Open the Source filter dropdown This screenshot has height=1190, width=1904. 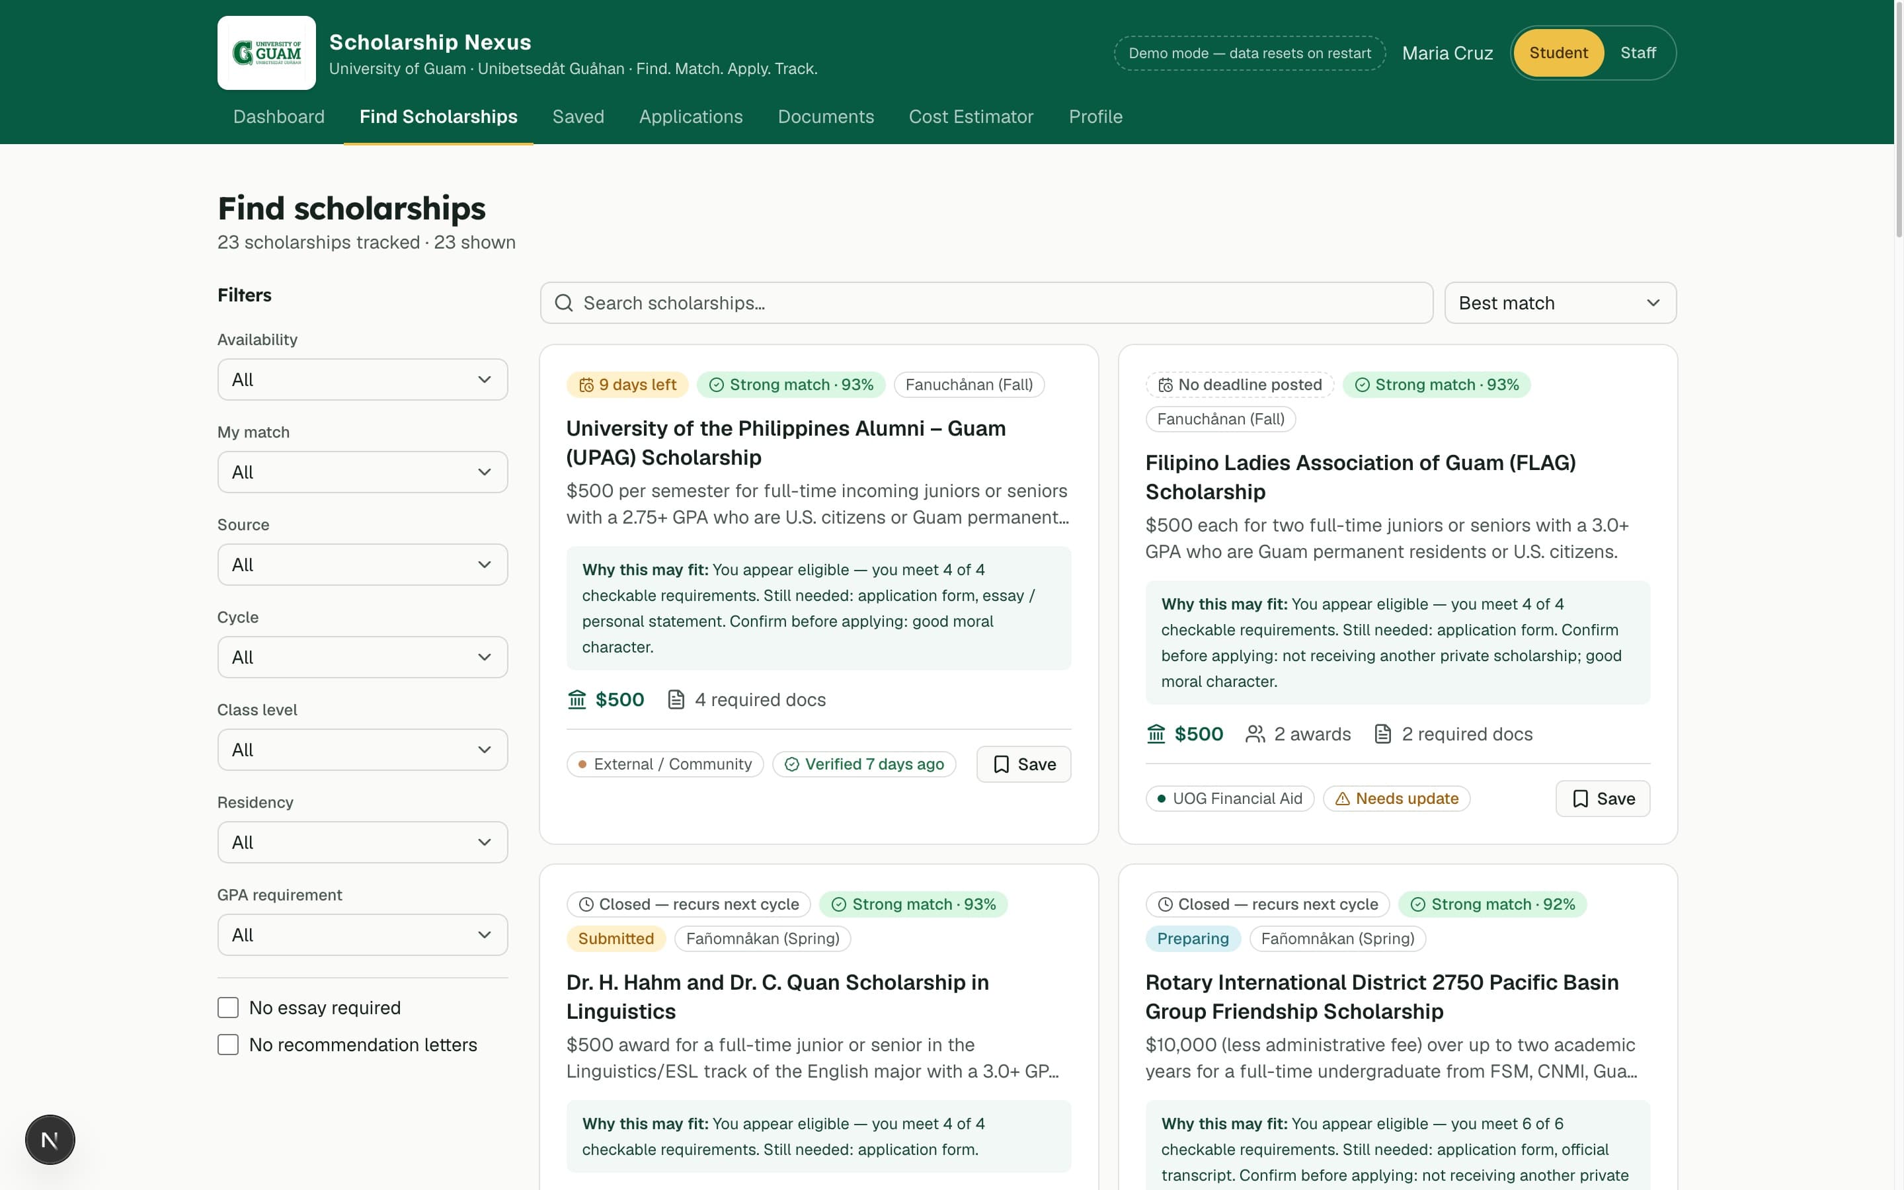point(363,565)
